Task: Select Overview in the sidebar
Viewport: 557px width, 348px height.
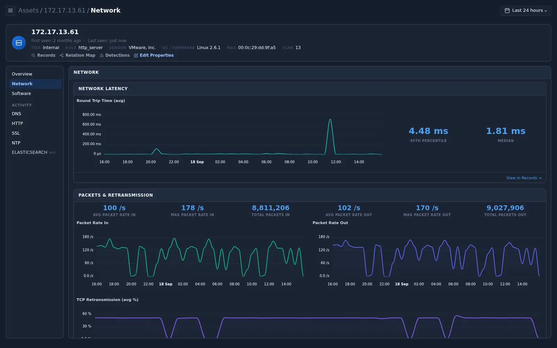Action: [x=36, y=74]
